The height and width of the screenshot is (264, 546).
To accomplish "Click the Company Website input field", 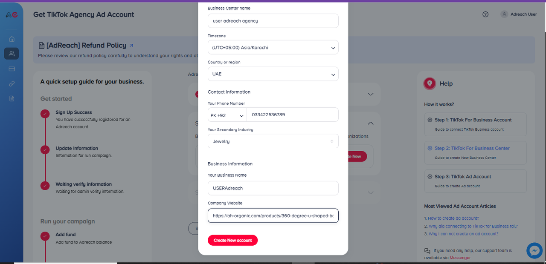I will [273, 216].
